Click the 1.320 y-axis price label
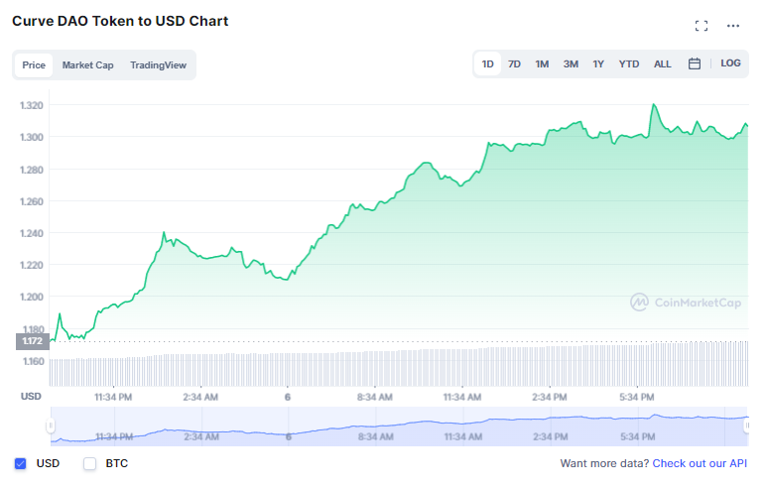 32,105
